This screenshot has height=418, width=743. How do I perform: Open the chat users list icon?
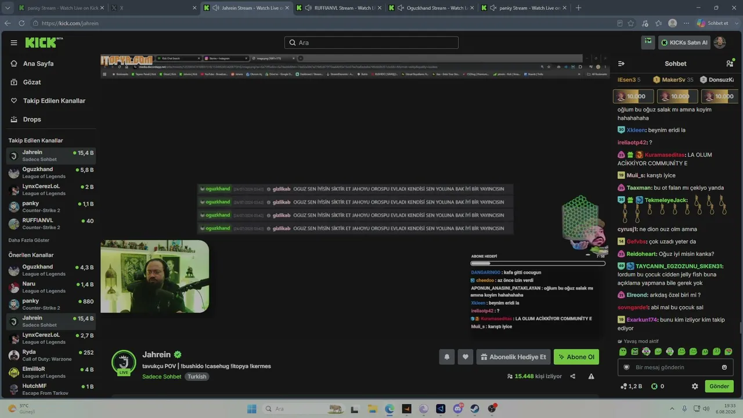pos(730,63)
